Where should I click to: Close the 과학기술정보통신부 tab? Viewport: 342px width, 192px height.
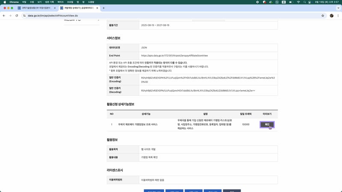[55, 8]
